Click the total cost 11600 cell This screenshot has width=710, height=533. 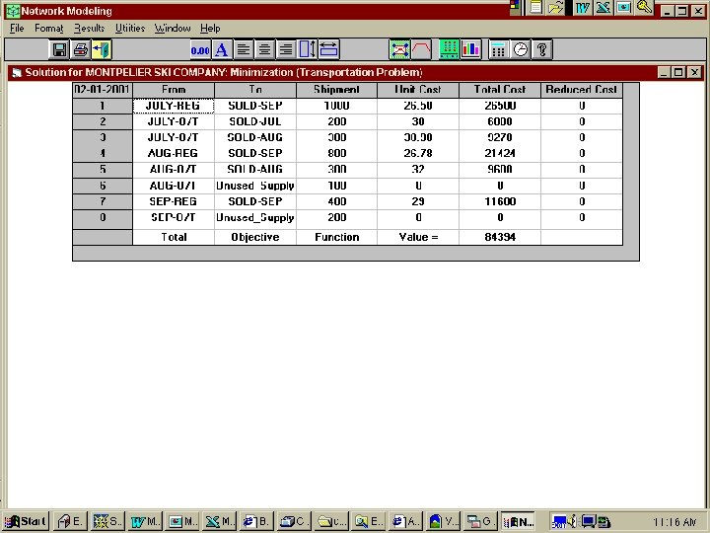500,201
